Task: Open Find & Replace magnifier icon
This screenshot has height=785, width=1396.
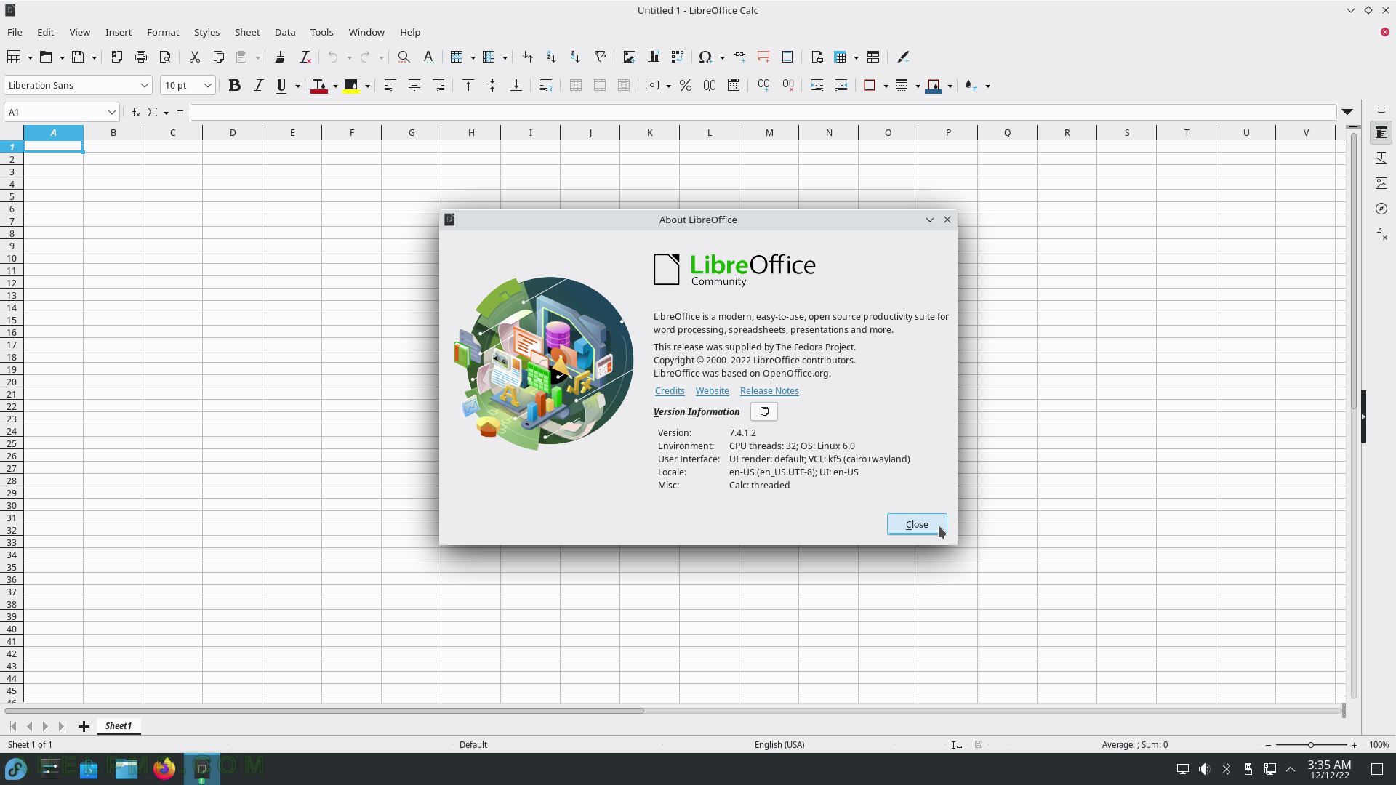Action: click(404, 57)
